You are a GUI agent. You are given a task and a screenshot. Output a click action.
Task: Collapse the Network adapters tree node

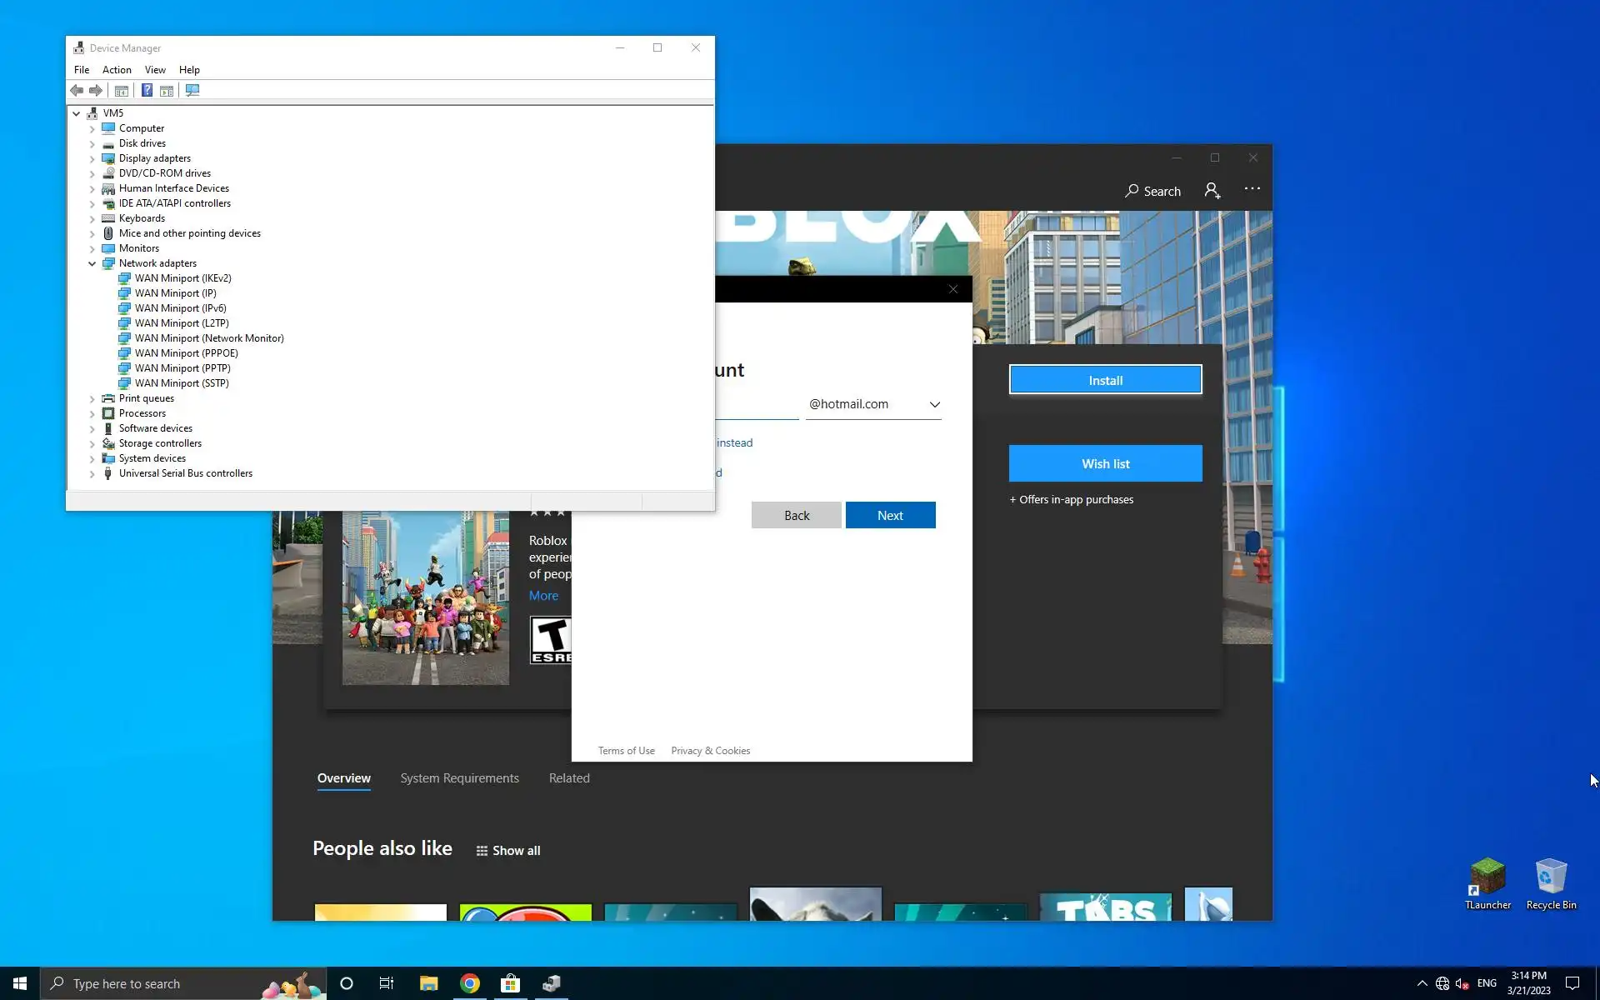(x=92, y=263)
